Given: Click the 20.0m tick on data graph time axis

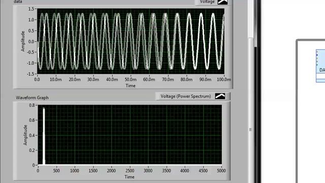Looking at the screenshot, I should pyautogui.click(x=75, y=79).
